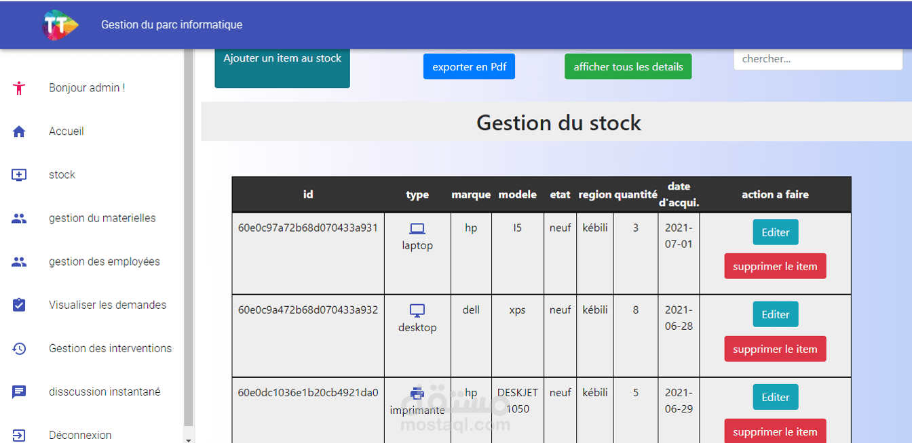Edit the hp laptop row
Screen dimensions: 912x443
pos(775,232)
